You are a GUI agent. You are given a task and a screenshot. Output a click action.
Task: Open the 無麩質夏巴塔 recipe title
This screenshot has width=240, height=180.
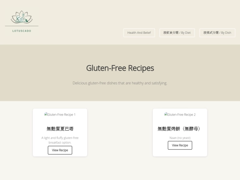[x=60, y=129]
